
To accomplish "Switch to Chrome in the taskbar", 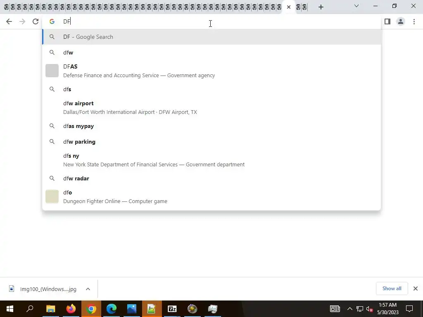I will (91, 309).
